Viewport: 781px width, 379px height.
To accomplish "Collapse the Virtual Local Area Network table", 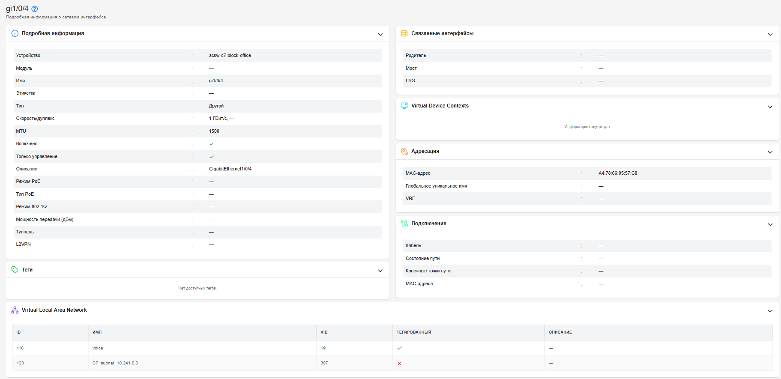I will pos(770,311).
